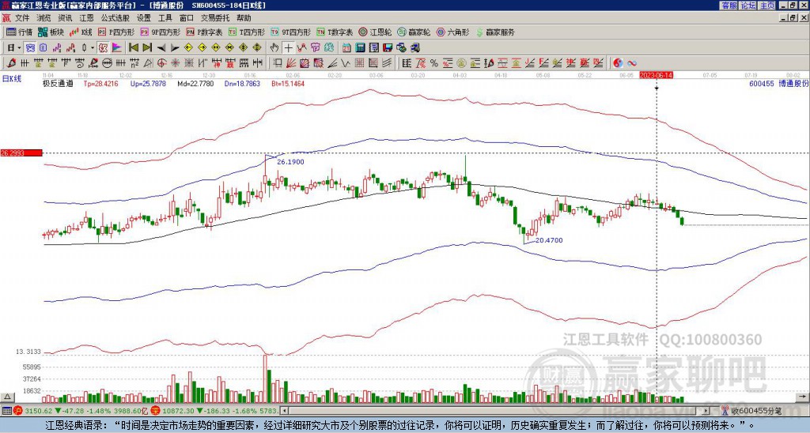Click the 极反通道 indicator name
The image size is (810, 433).
click(58, 83)
